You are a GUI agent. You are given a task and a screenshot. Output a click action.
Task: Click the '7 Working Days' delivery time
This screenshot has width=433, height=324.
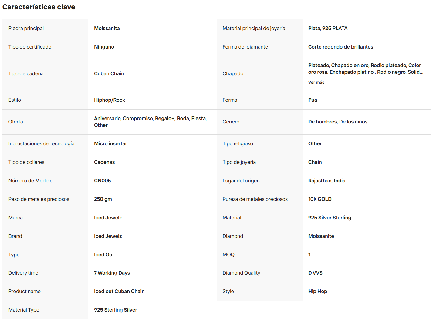tap(112, 273)
